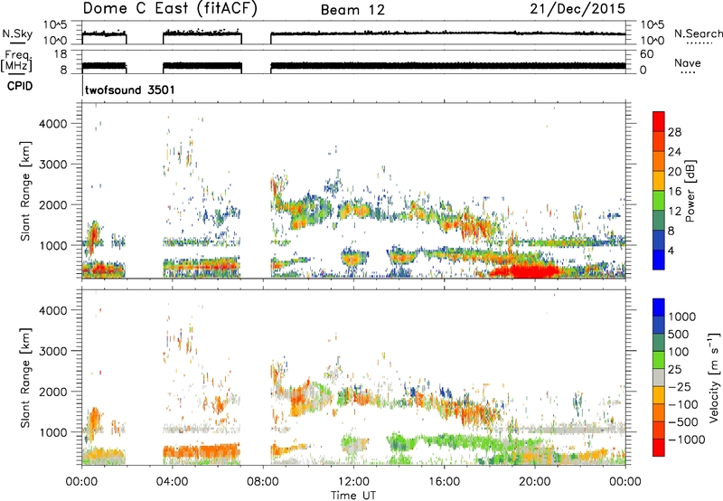This screenshot has width=723, height=501.
Task: Click the N.Sky noise trace panel
Action: [353, 33]
